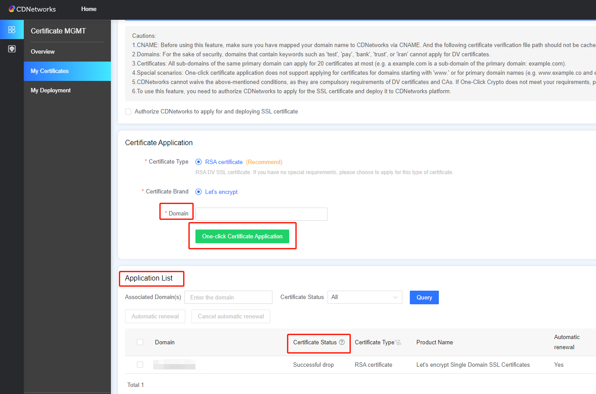
Task: Click One-click Certificate Application button
Action: (242, 236)
